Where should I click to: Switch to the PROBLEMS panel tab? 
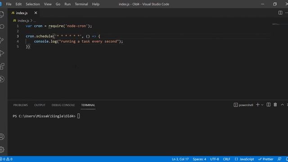[x=21, y=105]
